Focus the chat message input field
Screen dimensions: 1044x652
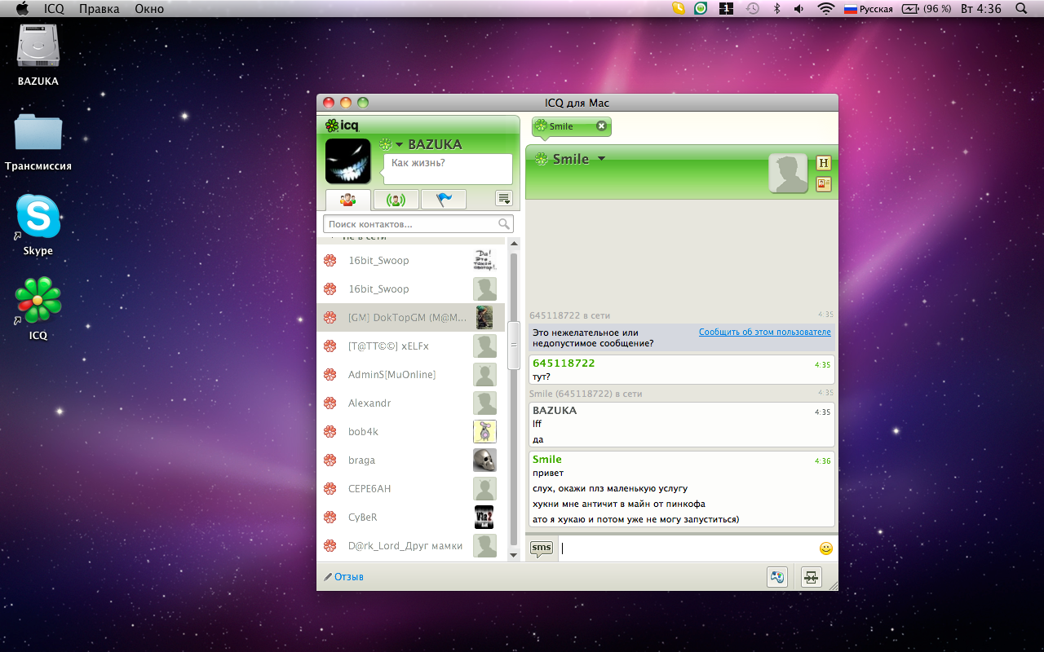tap(687, 548)
